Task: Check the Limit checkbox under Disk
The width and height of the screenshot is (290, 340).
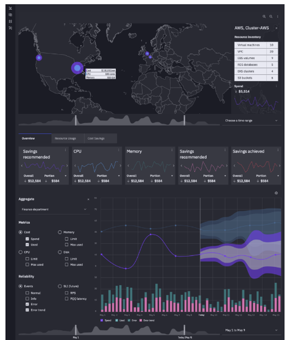Action: (x=66, y=259)
